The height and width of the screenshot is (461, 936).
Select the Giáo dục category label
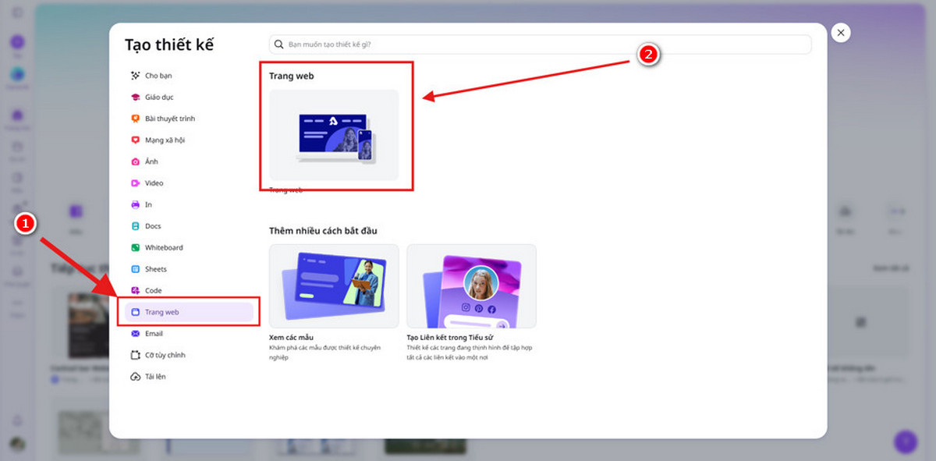[159, 98]
